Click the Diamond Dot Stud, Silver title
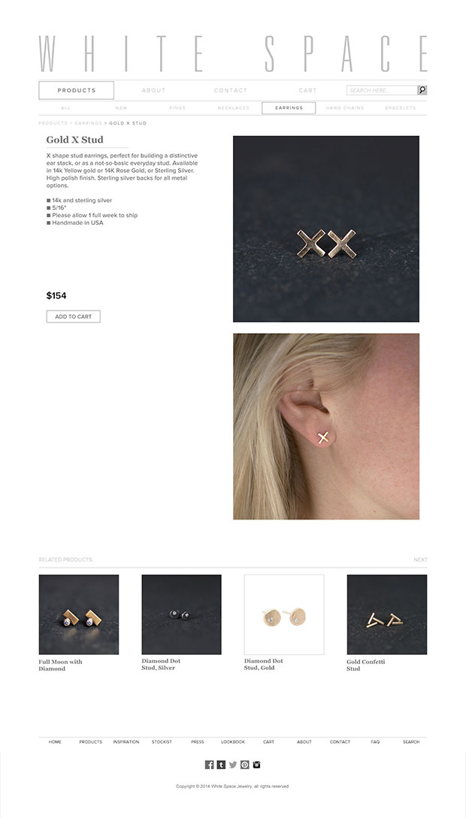Image resolution: width=466 pixels, height=818 pixels. [x=160, y=664]
